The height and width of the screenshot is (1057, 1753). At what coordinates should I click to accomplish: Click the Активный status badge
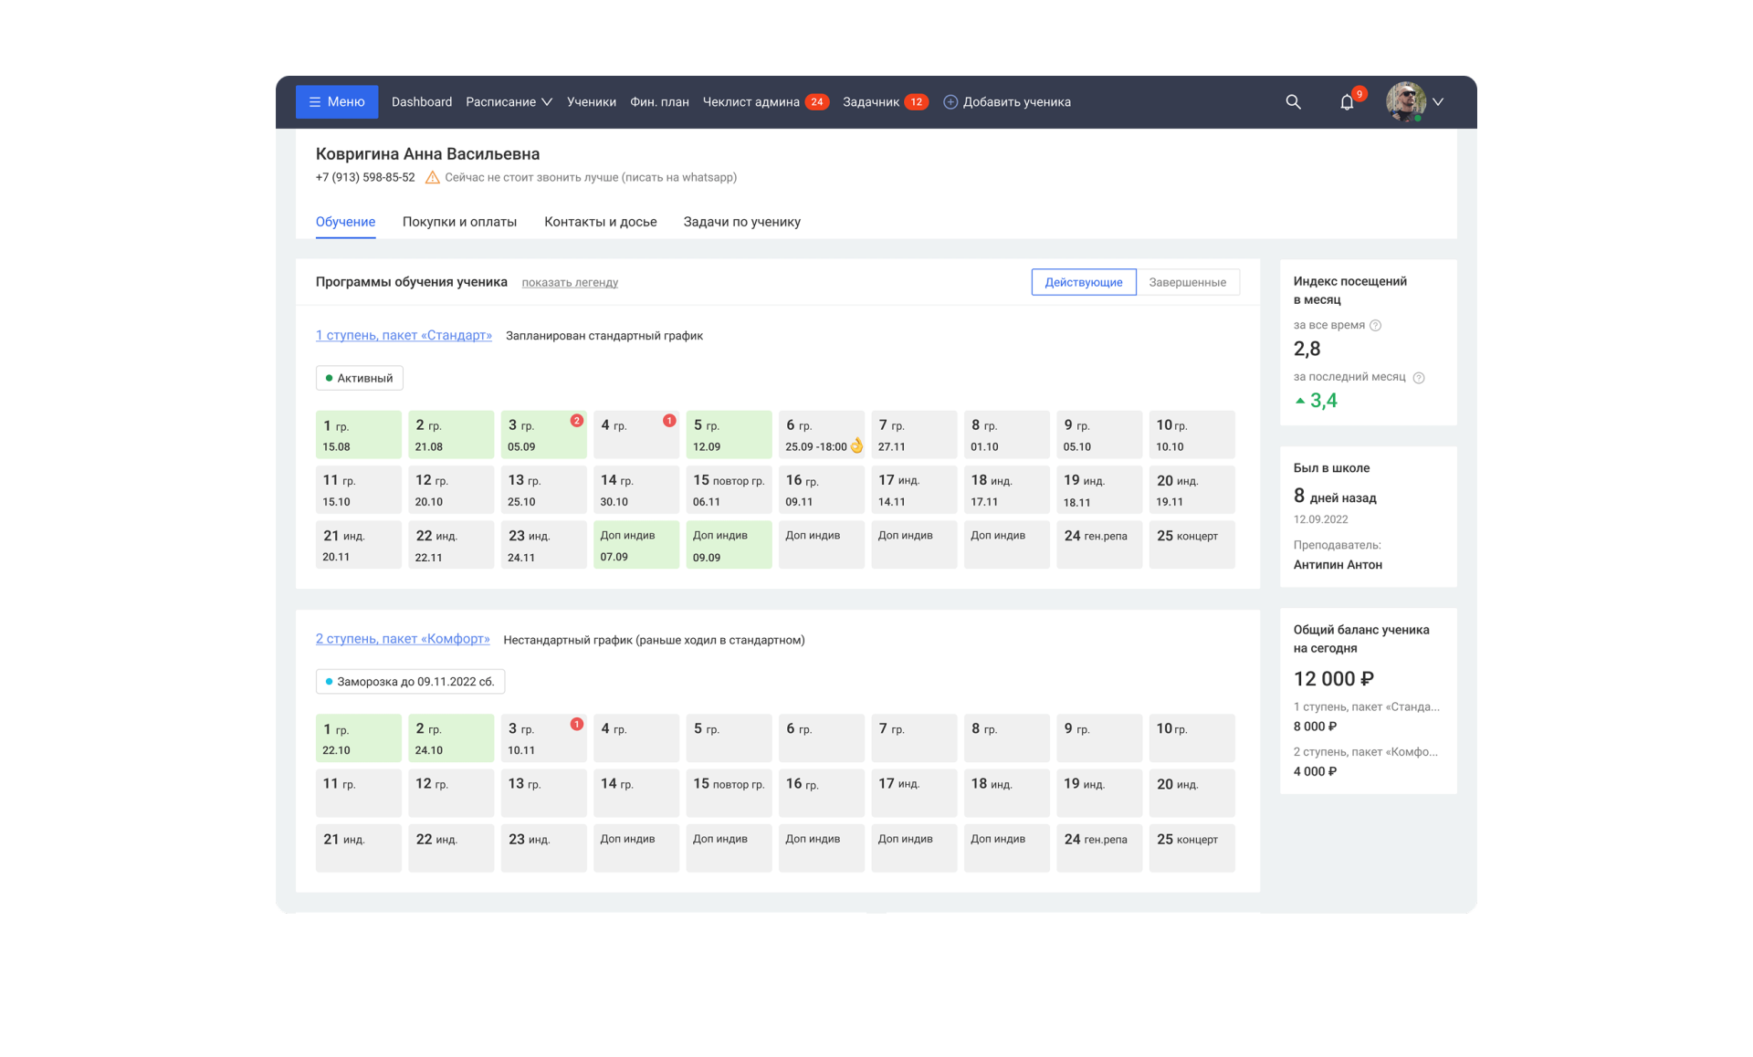point(359,378)
